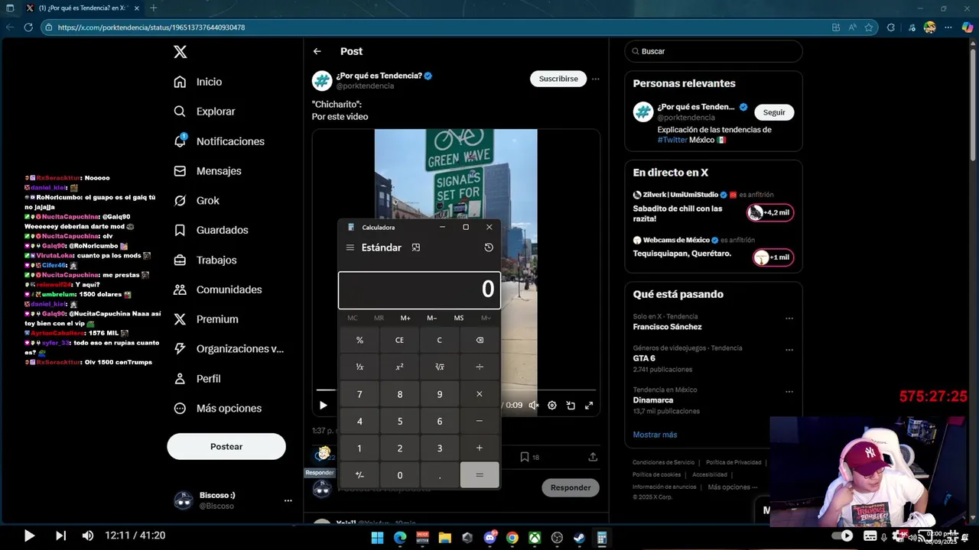Click the divide key on calculator
Screen dimensions: 979x550
(480, 367)
